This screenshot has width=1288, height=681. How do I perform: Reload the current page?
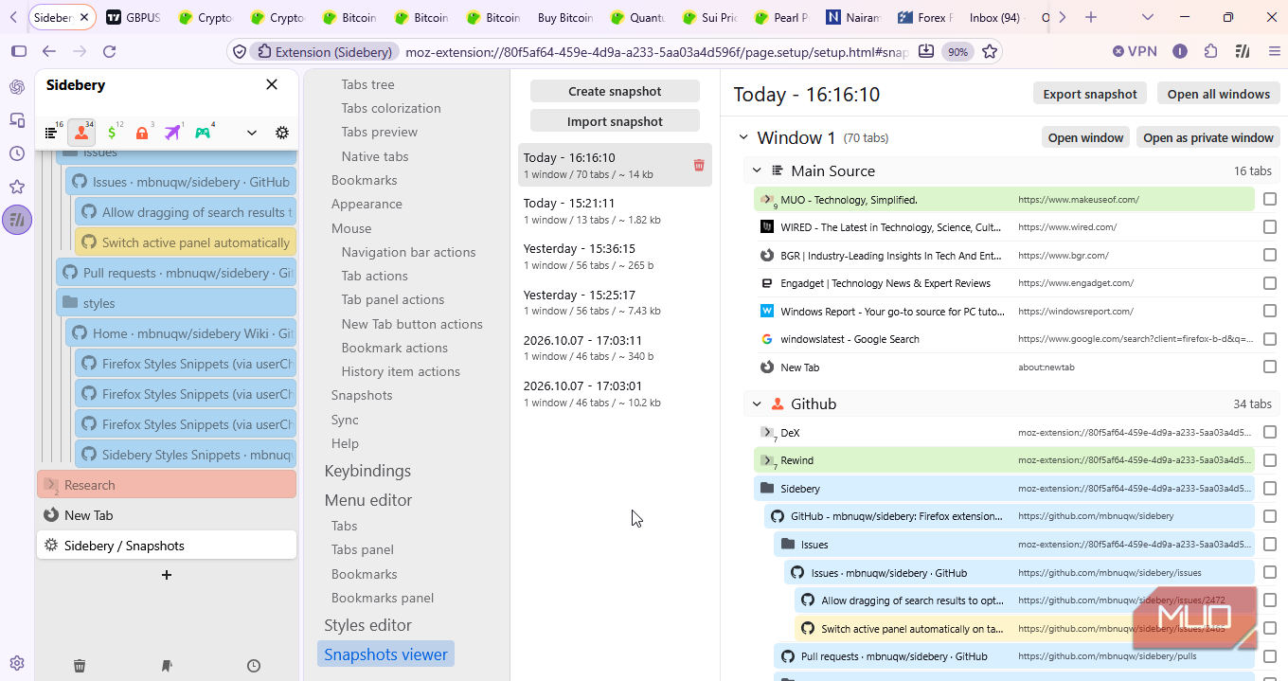109,52
